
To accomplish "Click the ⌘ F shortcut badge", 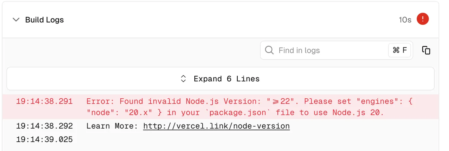I will [x=400, y=50].
